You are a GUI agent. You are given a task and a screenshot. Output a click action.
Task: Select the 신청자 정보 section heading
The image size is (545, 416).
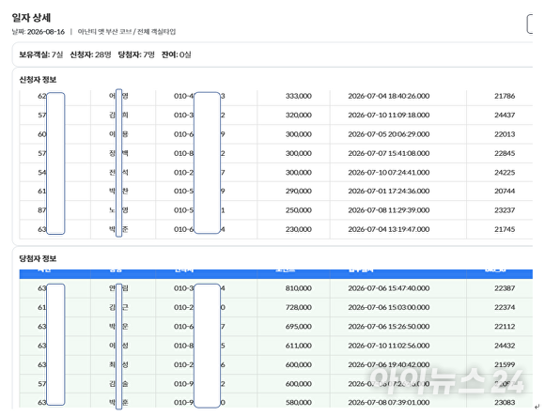38,80
